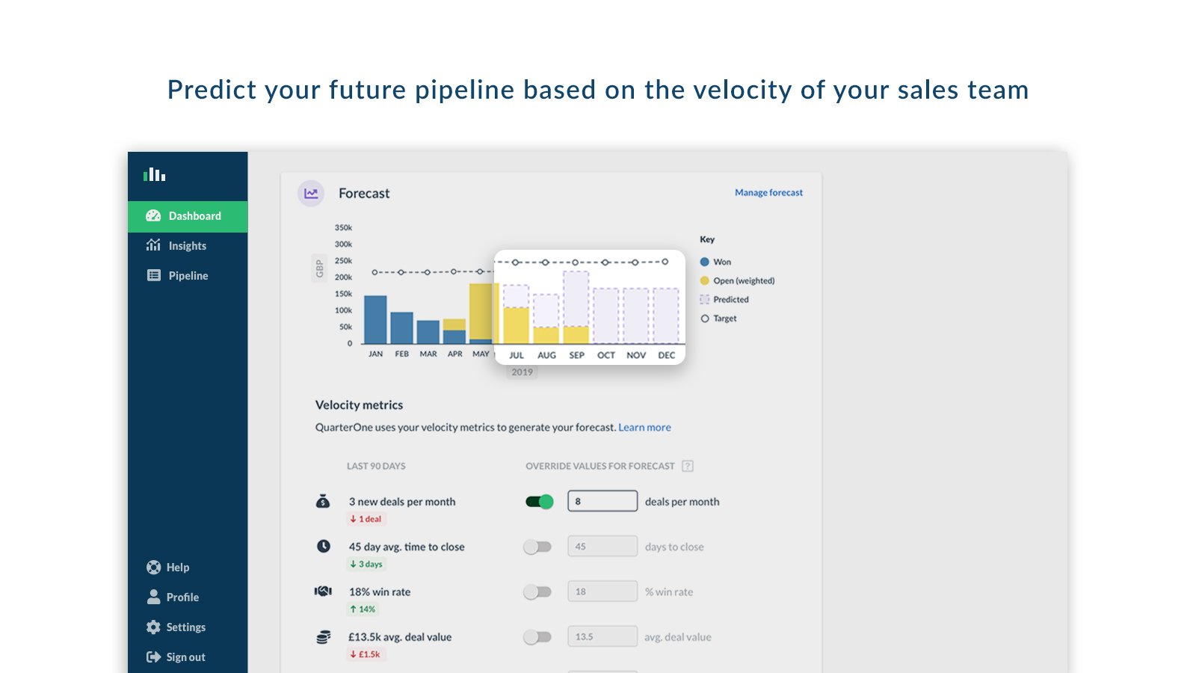
Task: Click the QuarterOne bar chart logo
Action: click(x=154, y=174)
